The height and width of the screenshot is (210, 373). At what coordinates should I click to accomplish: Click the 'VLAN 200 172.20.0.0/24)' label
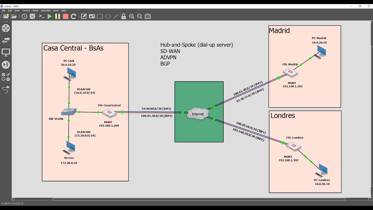pyautogui.click(x=85, y=134)
